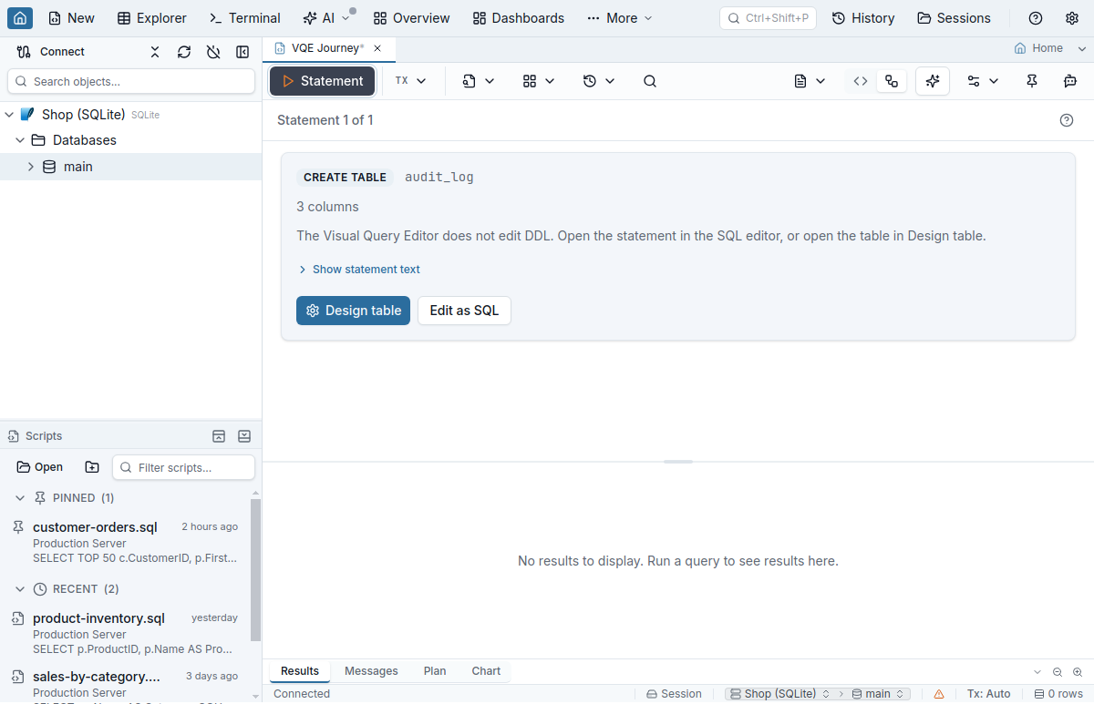Open customer-orders.sql script

point(125,542)
